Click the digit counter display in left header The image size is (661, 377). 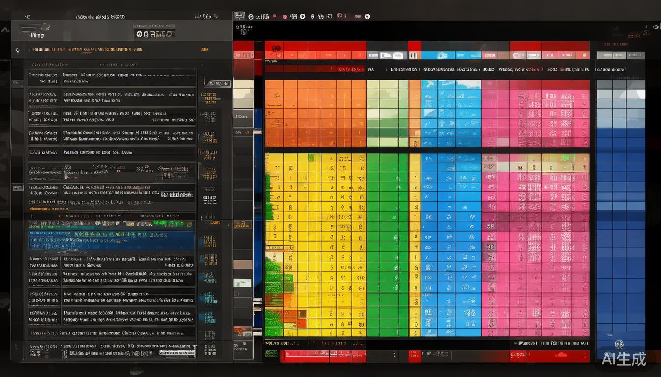[154, 34]
